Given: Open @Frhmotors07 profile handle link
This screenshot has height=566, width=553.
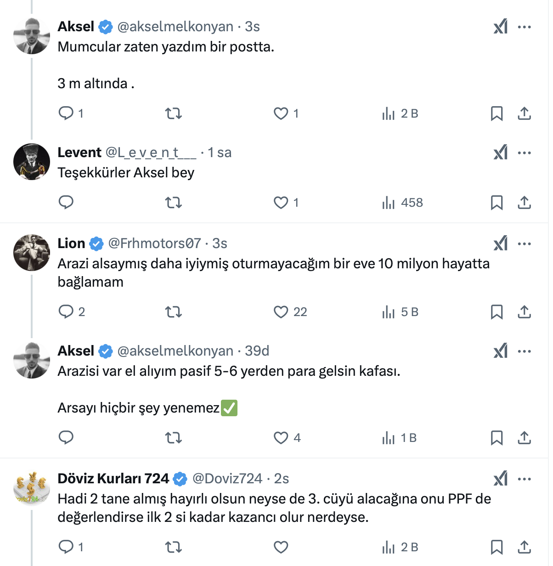Looking at the screenshot, I should [x=154, y=243].
